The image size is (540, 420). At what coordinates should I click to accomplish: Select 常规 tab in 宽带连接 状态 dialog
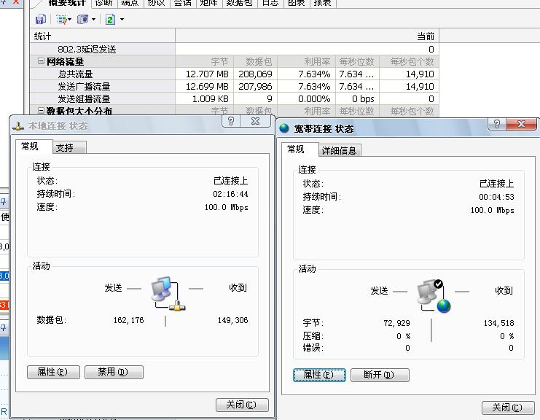(300, 149)
